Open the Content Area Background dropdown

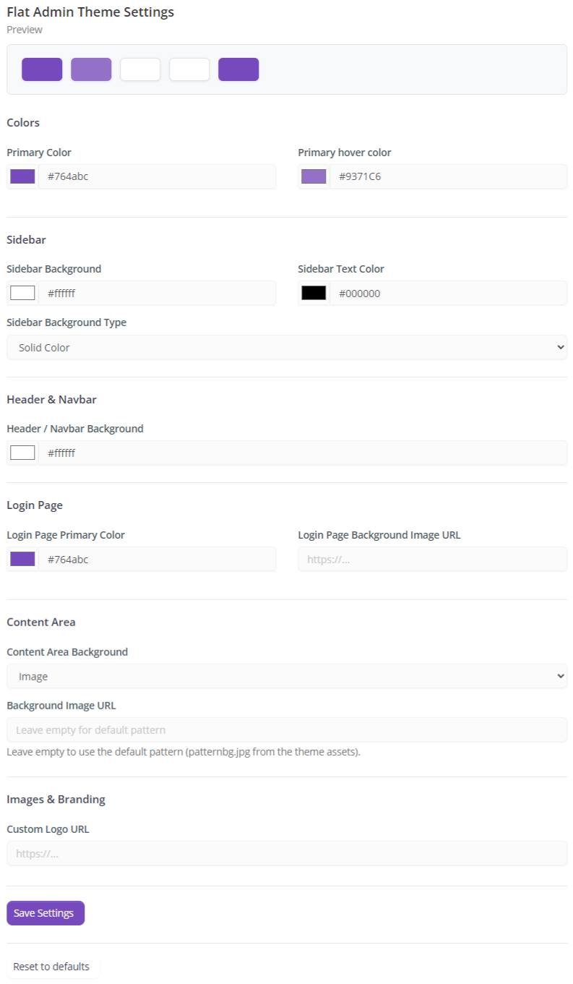[287, 676]
